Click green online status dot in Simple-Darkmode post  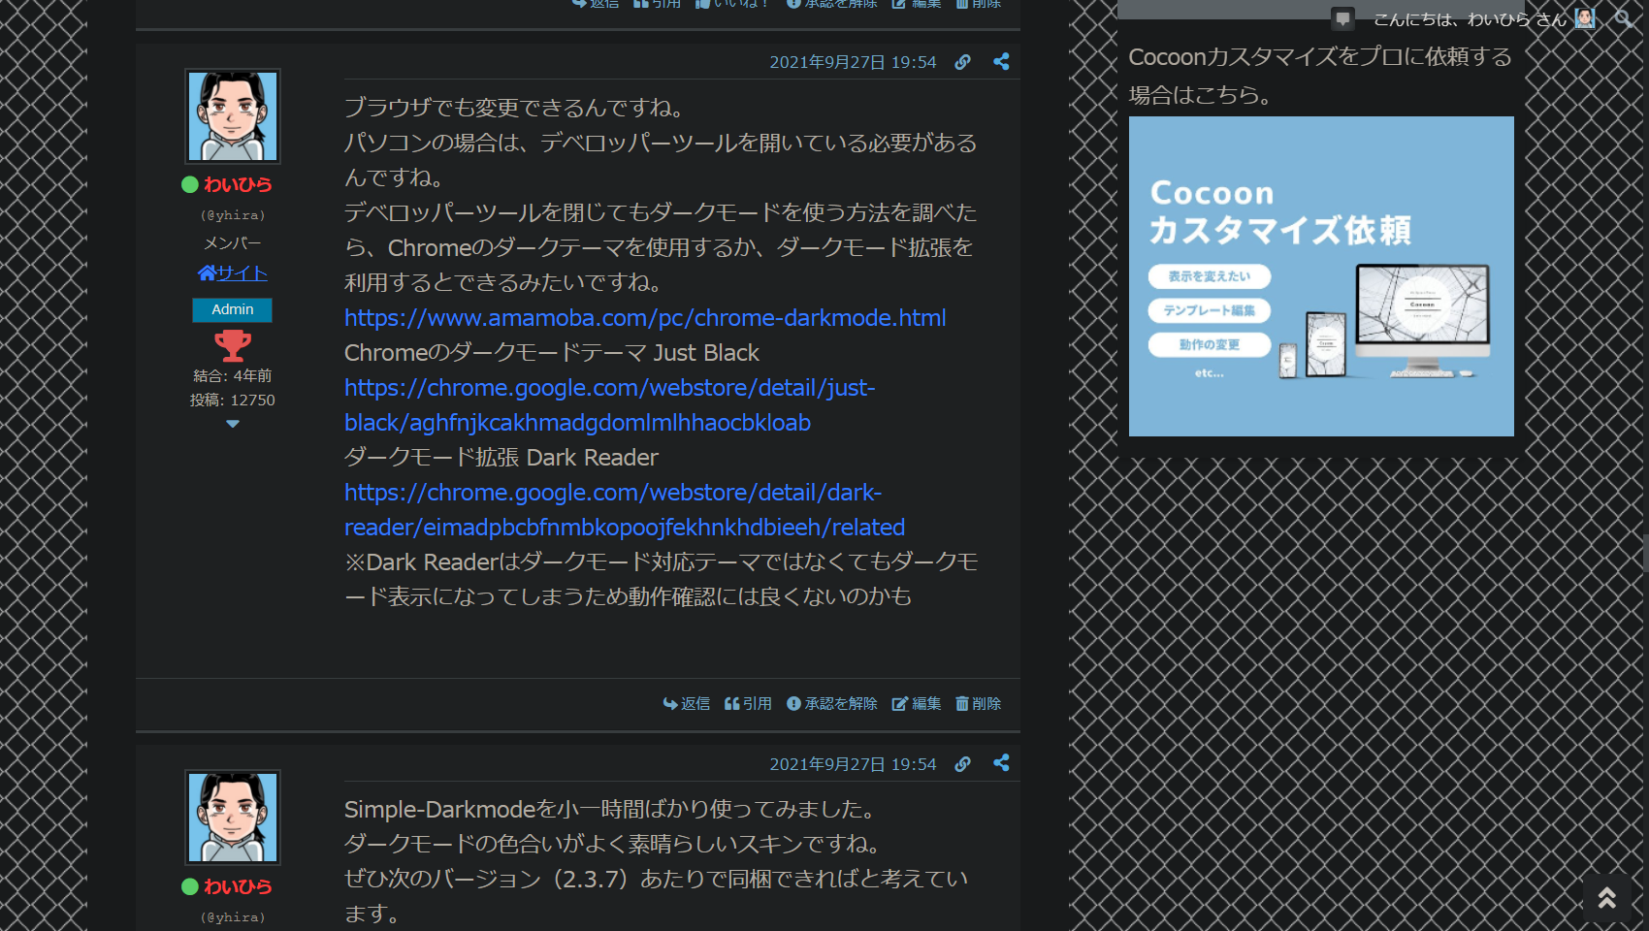click(190, 886)
